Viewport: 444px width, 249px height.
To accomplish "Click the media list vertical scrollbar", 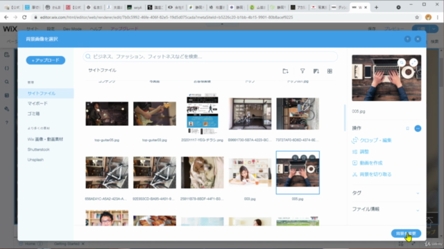I will tap(345, 118).
